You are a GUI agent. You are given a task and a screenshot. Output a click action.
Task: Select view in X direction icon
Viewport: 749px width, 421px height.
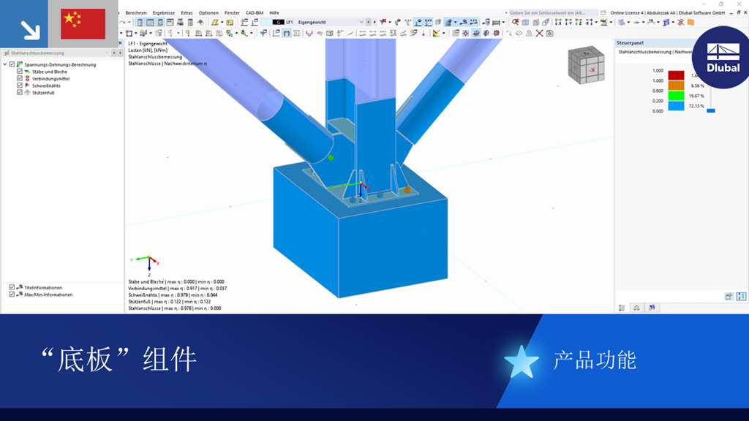pyautogui.click(x=558, y=22)
